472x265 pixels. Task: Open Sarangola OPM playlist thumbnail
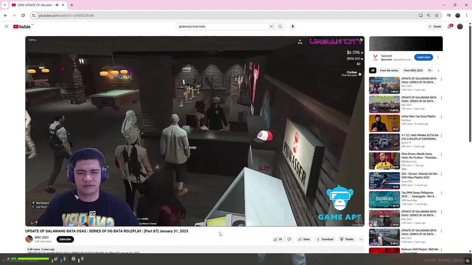pyautogui.click(x=384, y=199)
